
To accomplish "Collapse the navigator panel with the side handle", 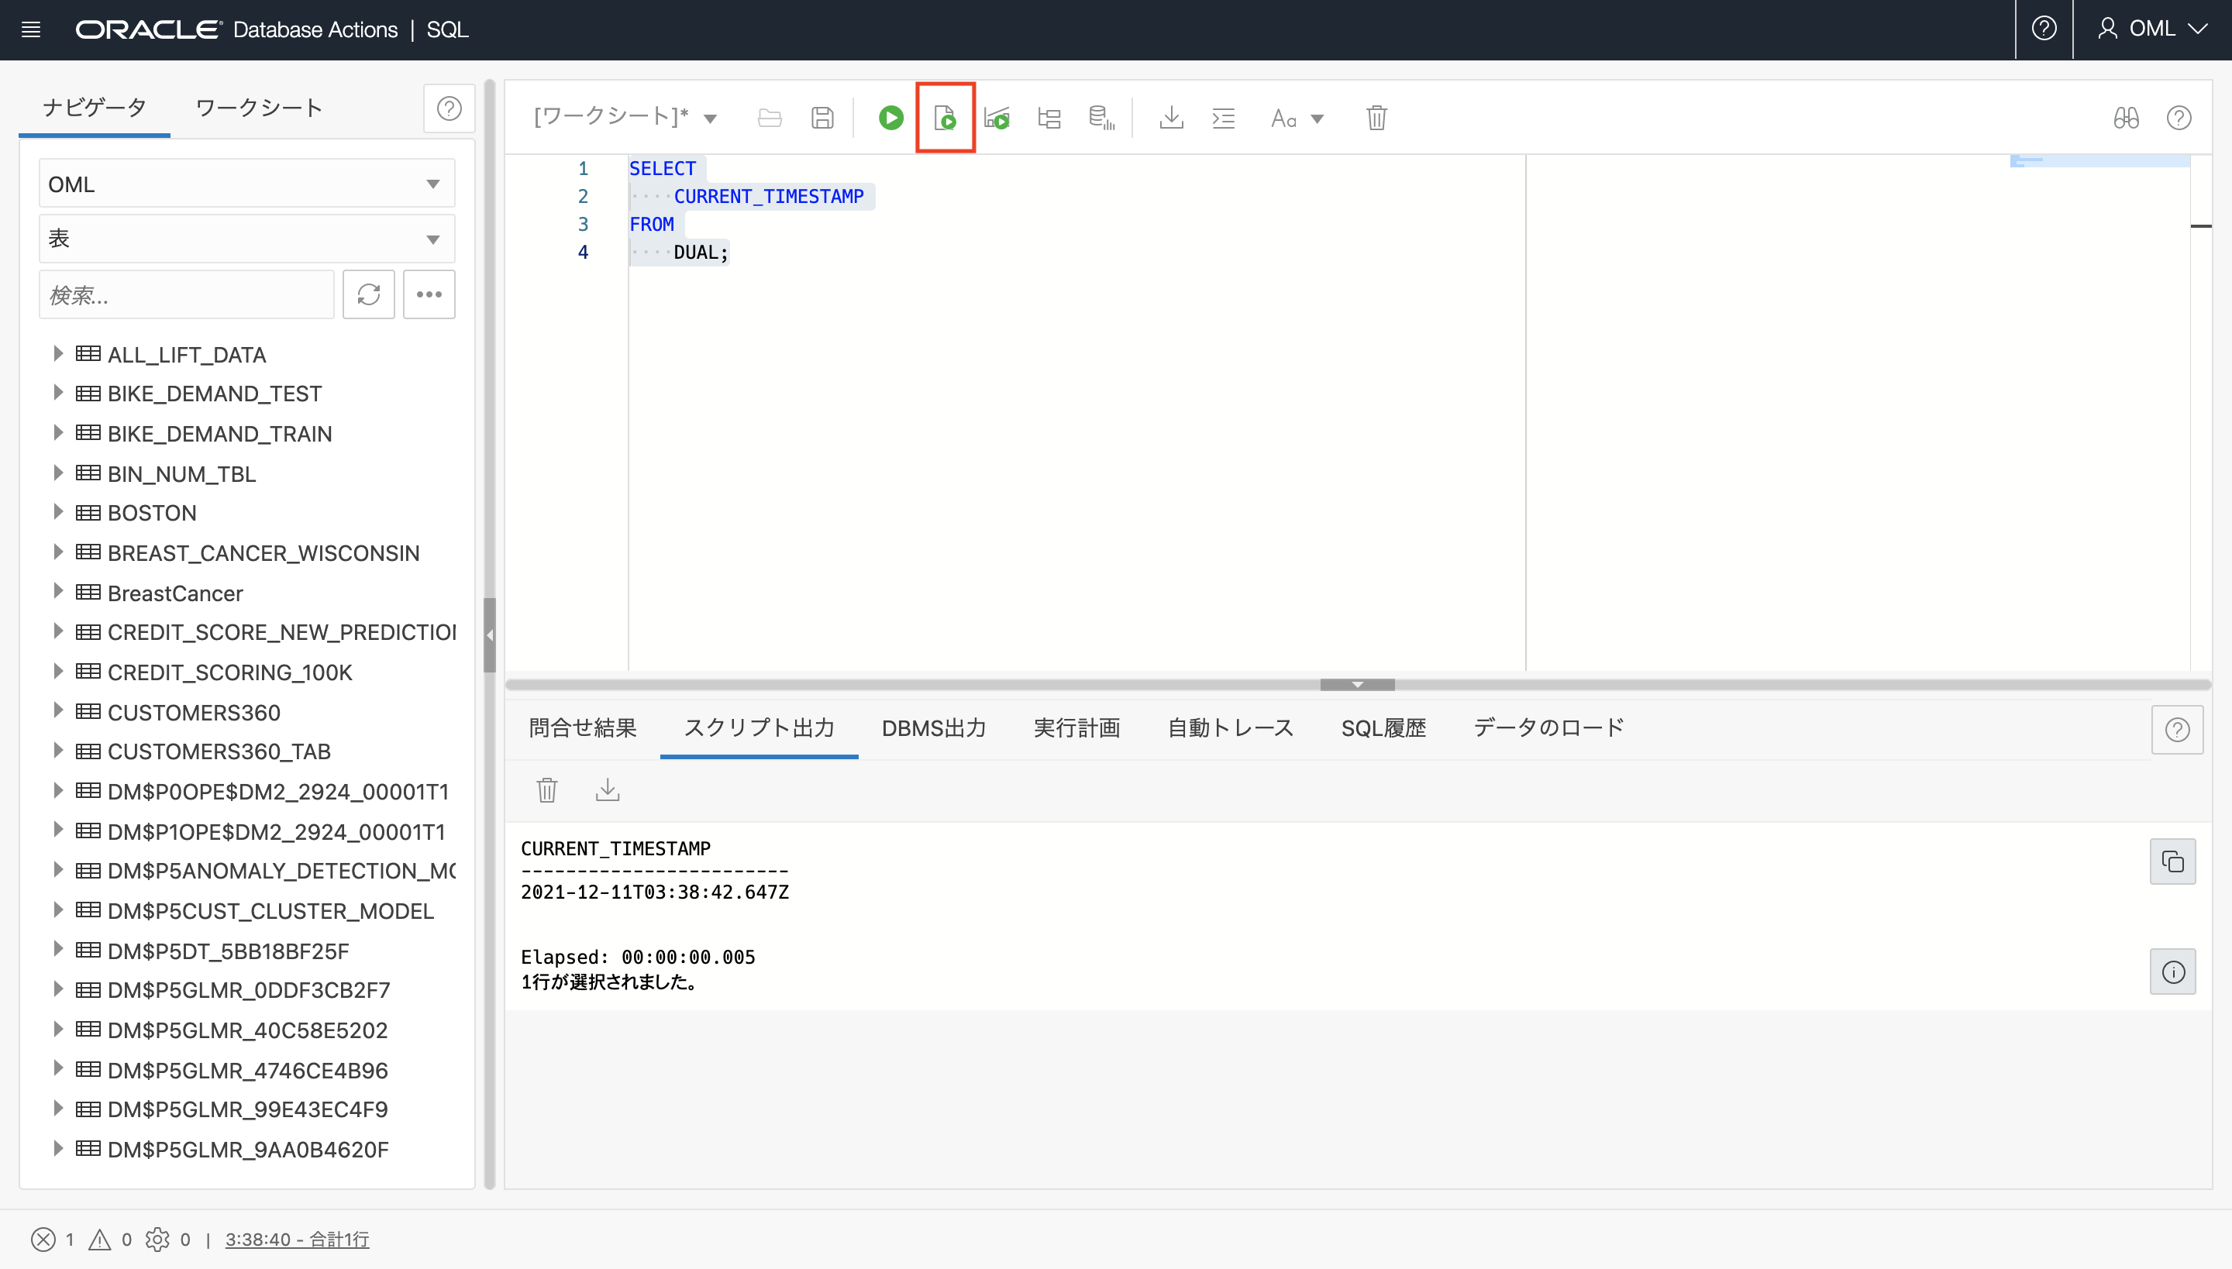I will tap(489, 634).
